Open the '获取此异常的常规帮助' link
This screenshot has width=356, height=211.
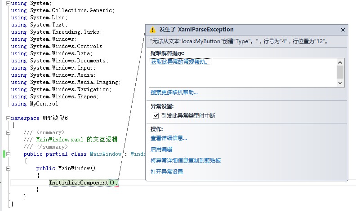coord(181,62)
